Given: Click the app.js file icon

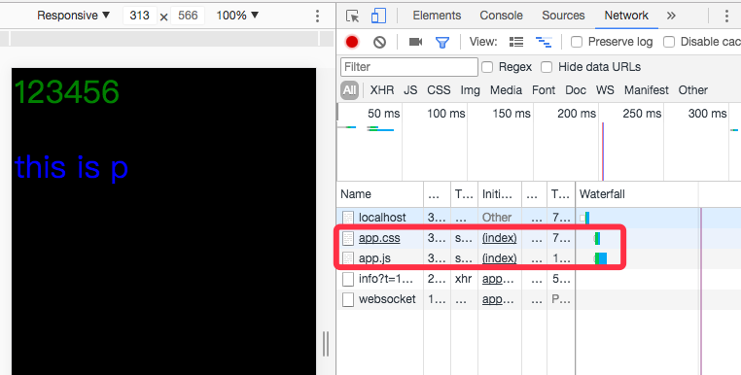Looking at the screenshot, I should click(x=348, y=258).
